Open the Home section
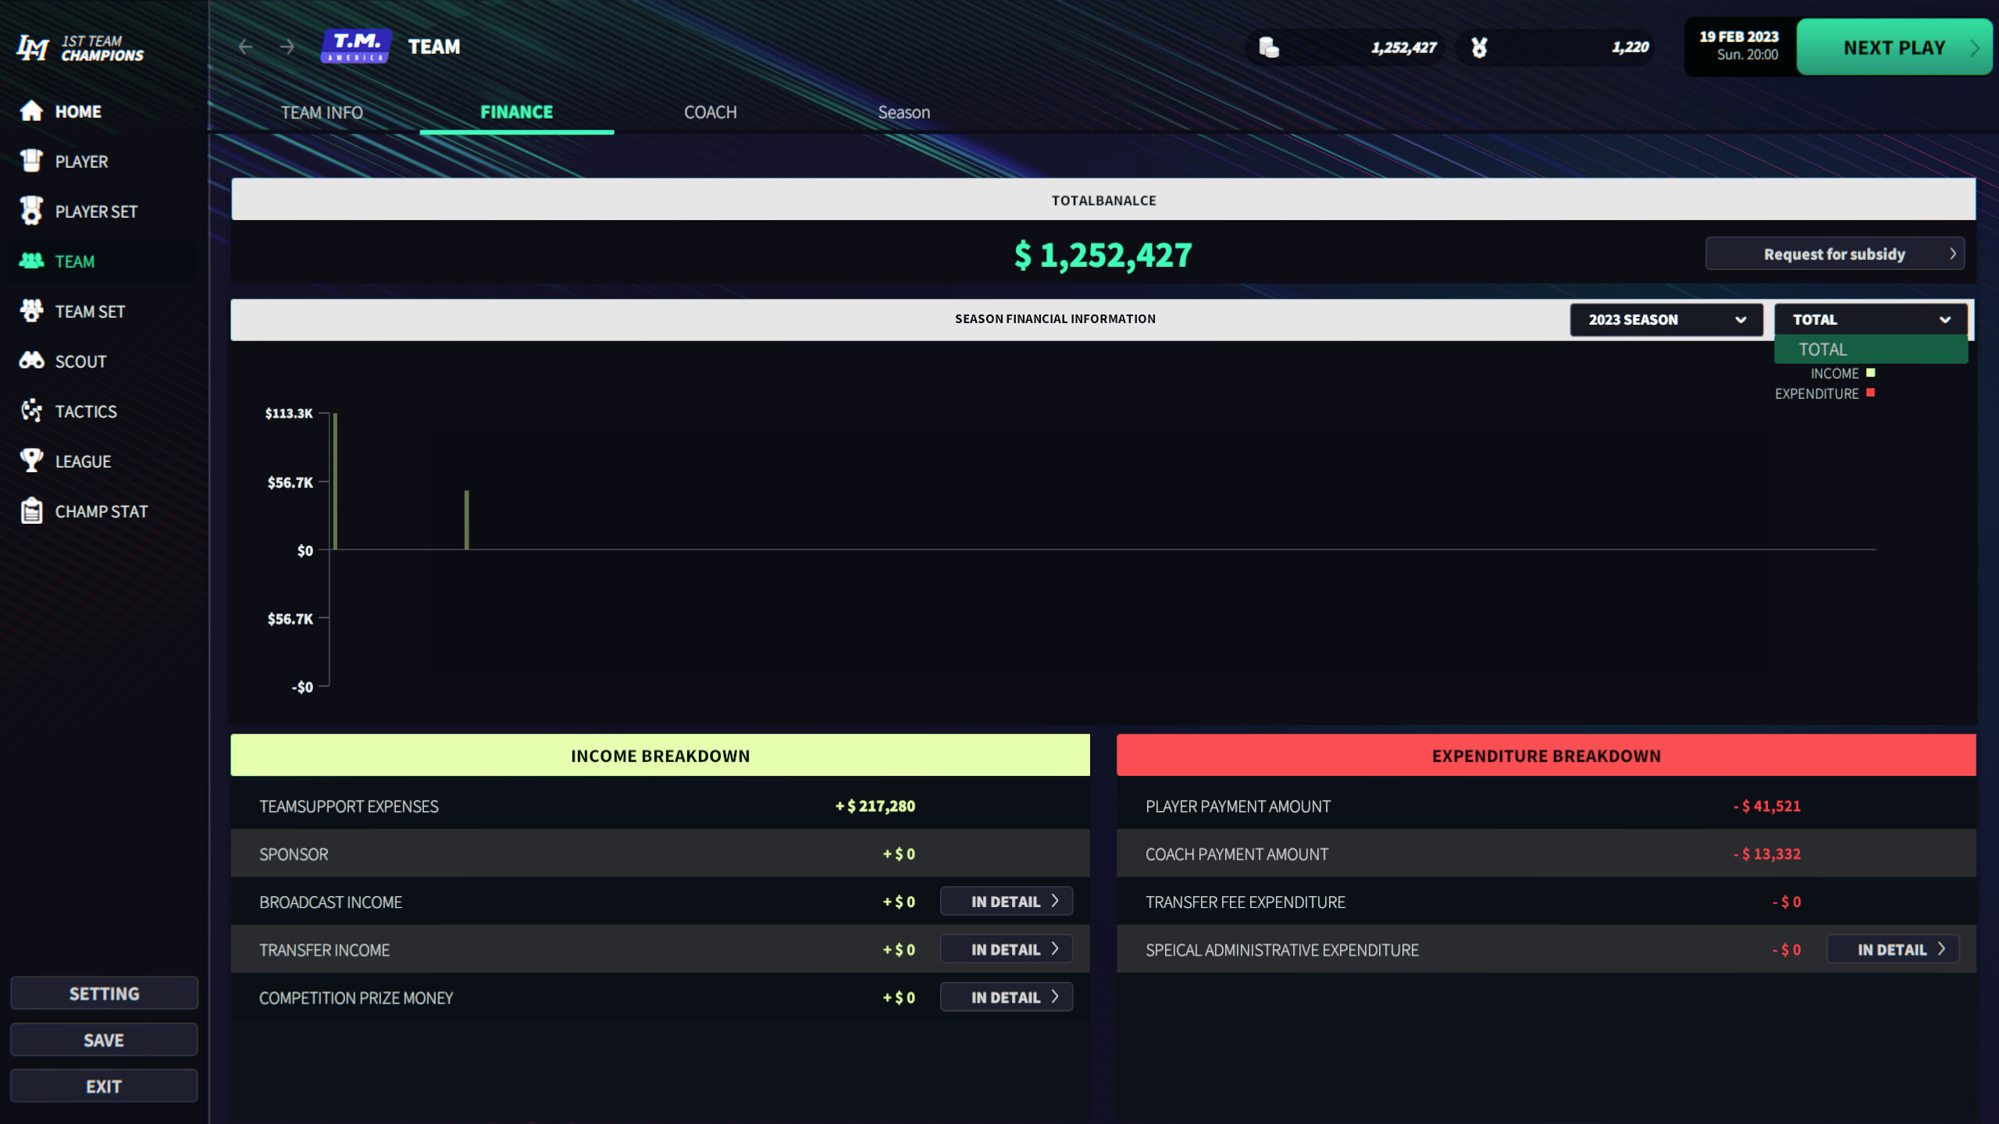 (77, 111)
